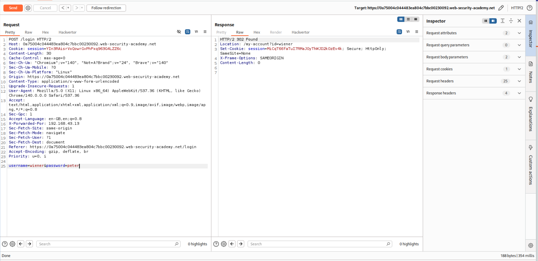This screenshot has width=538, height=261.
Task: Go to next search match in Request
Action: [x=29, y=244]
